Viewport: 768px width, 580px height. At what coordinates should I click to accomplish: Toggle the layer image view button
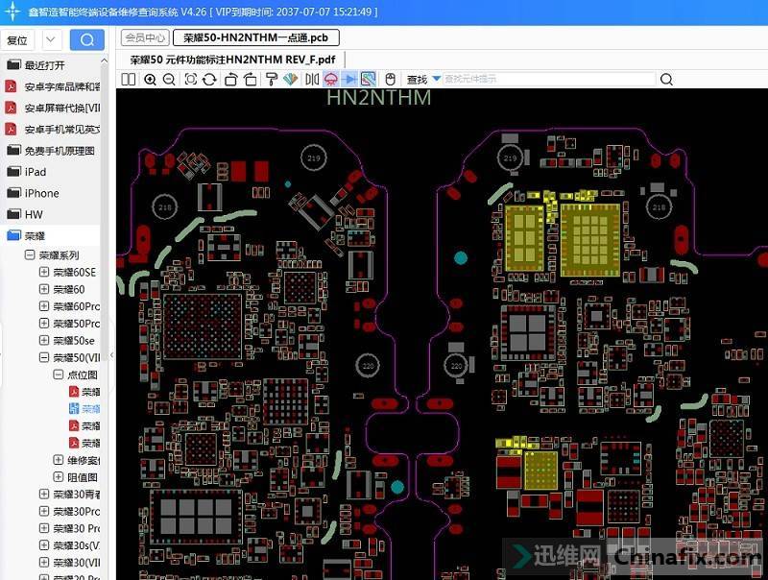[x=368, y=80]
